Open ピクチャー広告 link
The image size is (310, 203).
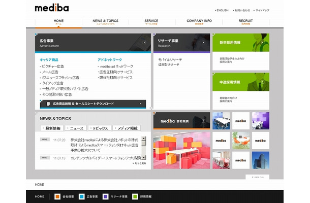click(52, 66)
